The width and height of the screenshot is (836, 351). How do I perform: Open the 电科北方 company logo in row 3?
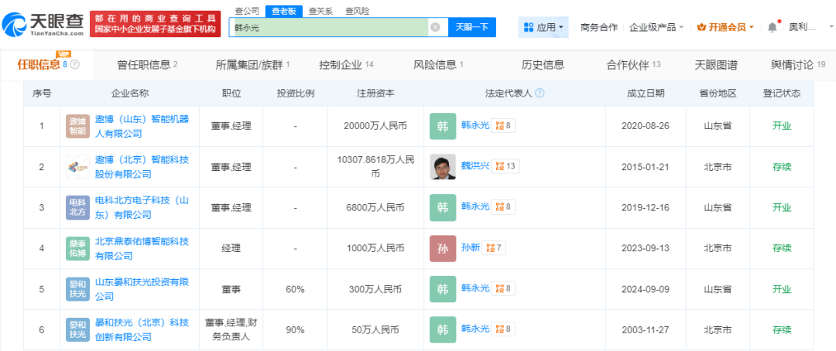point(78,207)
